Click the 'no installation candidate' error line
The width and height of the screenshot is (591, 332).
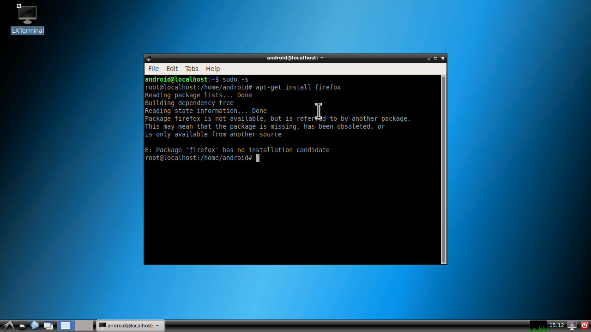237,150
